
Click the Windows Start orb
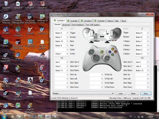(x=4, y=116)
